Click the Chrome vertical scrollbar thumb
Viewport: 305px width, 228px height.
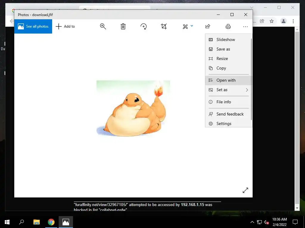click(x=297, y=118)
